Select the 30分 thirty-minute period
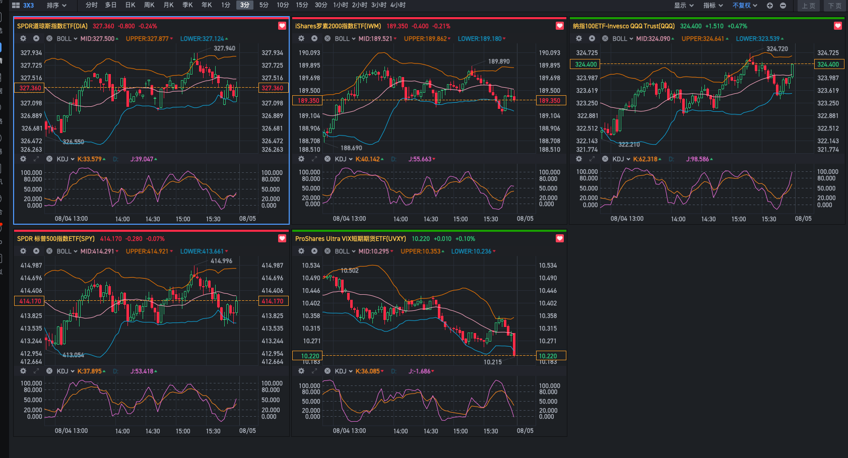Screen dimensions: 848x458 coord(321,5)
